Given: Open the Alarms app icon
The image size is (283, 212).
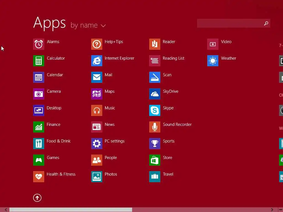Looking at the screenshot, I should pyautogui.click(x=39, y=44).
